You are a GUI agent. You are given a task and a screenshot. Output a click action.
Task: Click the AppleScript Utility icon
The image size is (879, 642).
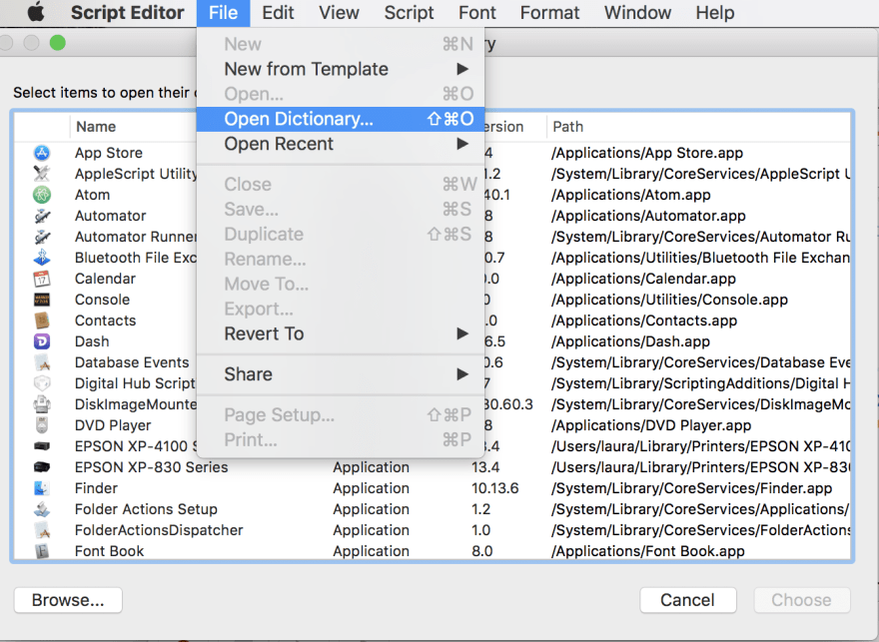click(x=42, y=174)
